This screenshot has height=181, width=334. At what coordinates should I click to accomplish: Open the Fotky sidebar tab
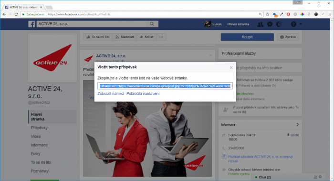tap(36, 154)
